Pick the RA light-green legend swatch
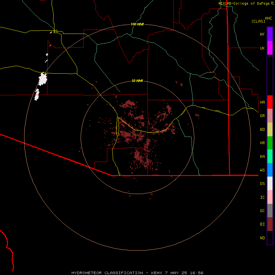The width and height of the screenshot is (275, 275). (270, 156)
